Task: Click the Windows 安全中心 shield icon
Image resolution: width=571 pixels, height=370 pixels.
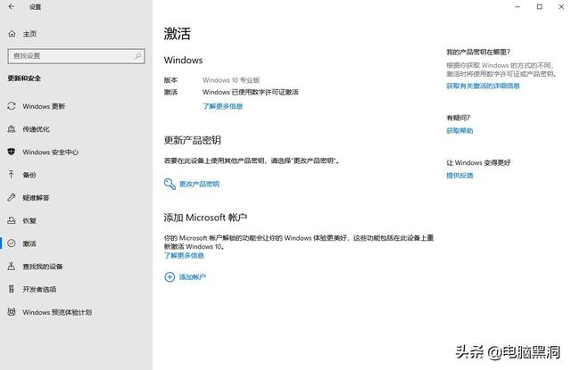Action: click(x=12, y=152)
